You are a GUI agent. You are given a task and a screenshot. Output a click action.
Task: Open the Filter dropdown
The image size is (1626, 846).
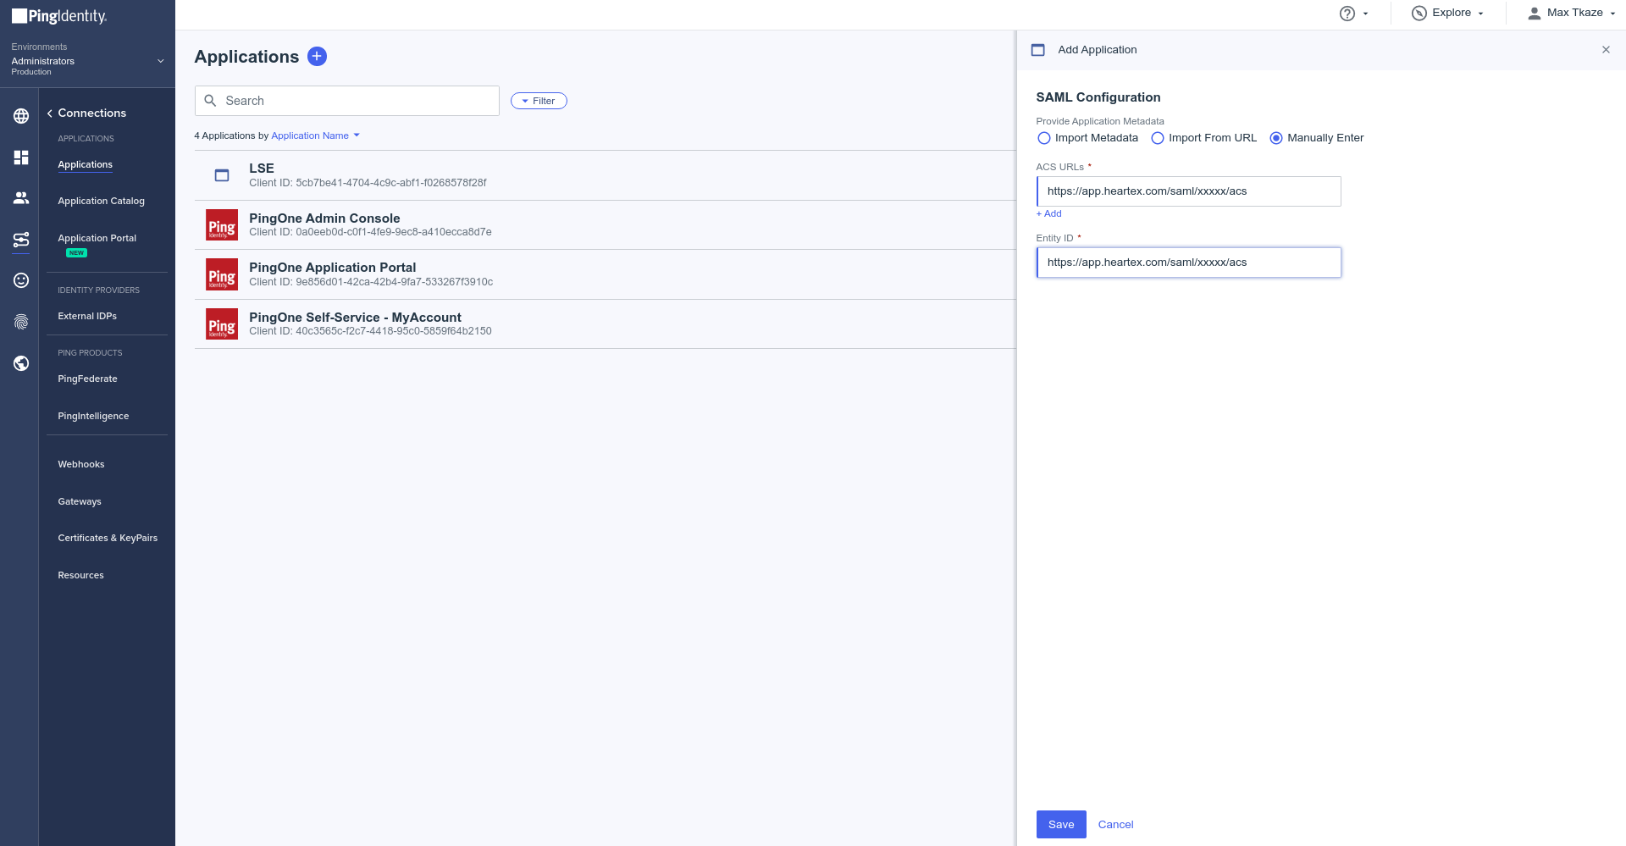click(539, 101)
